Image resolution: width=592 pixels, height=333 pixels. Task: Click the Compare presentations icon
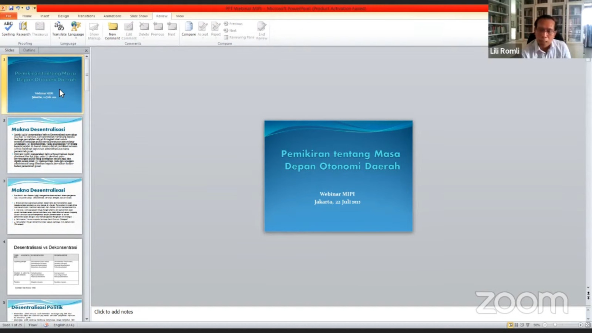189,29
